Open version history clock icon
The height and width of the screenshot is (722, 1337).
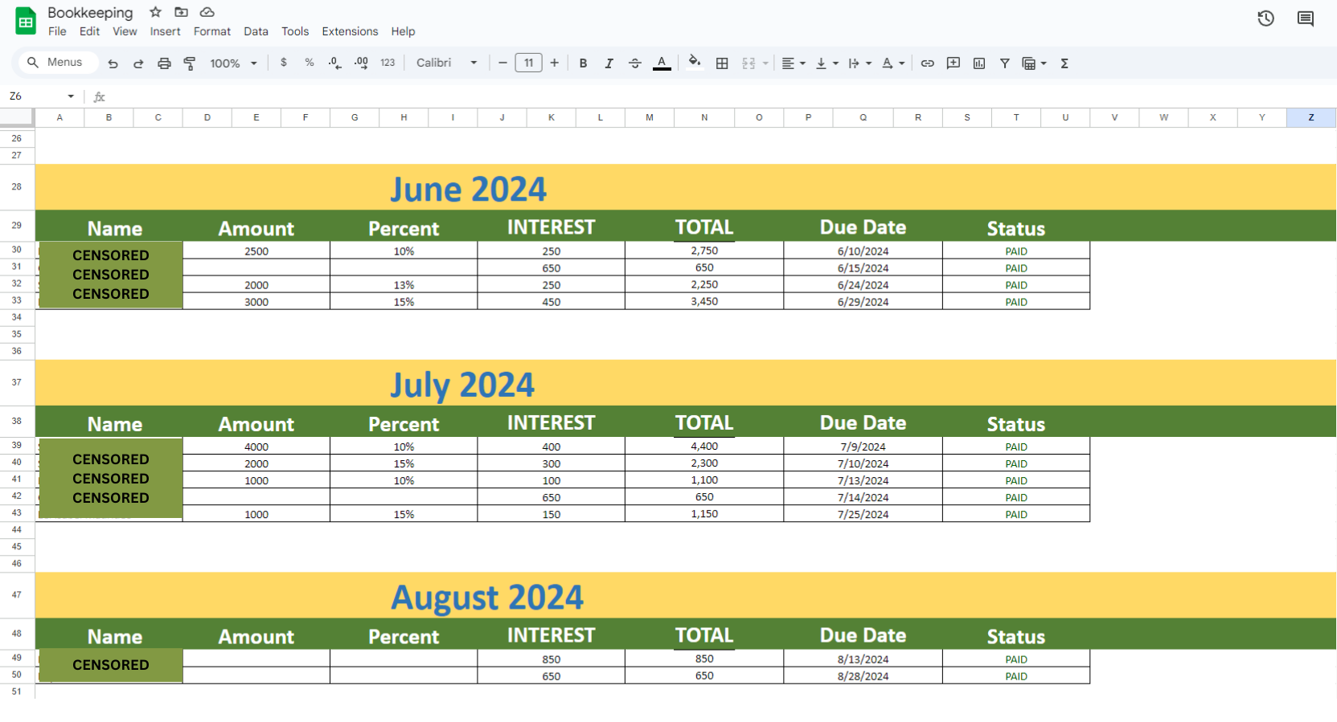click(x=1266, y=18)
